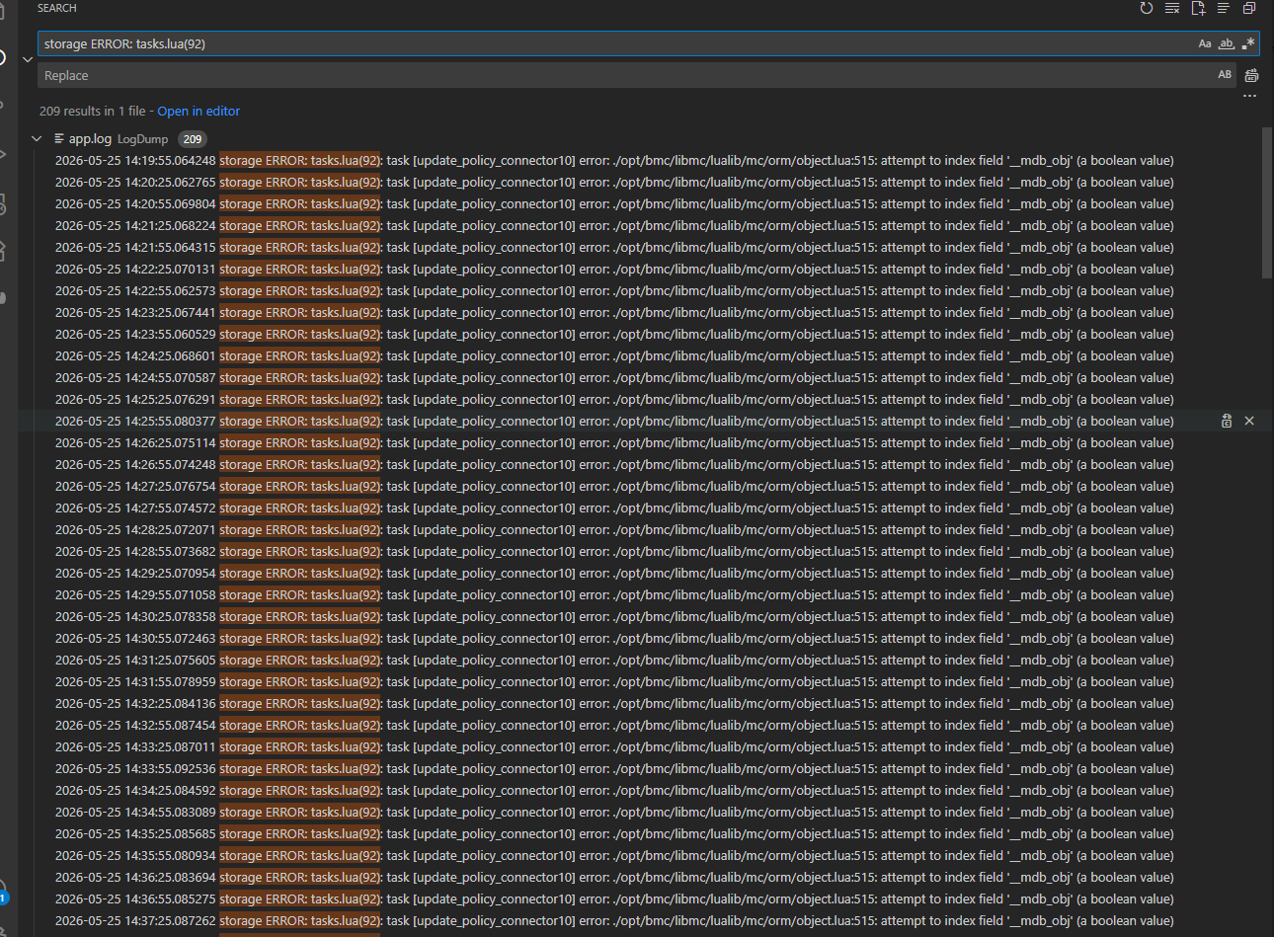Collapse all search results
Image resolution: width=1274 pixels, height=937 pixels.
tap(1249, 8)
